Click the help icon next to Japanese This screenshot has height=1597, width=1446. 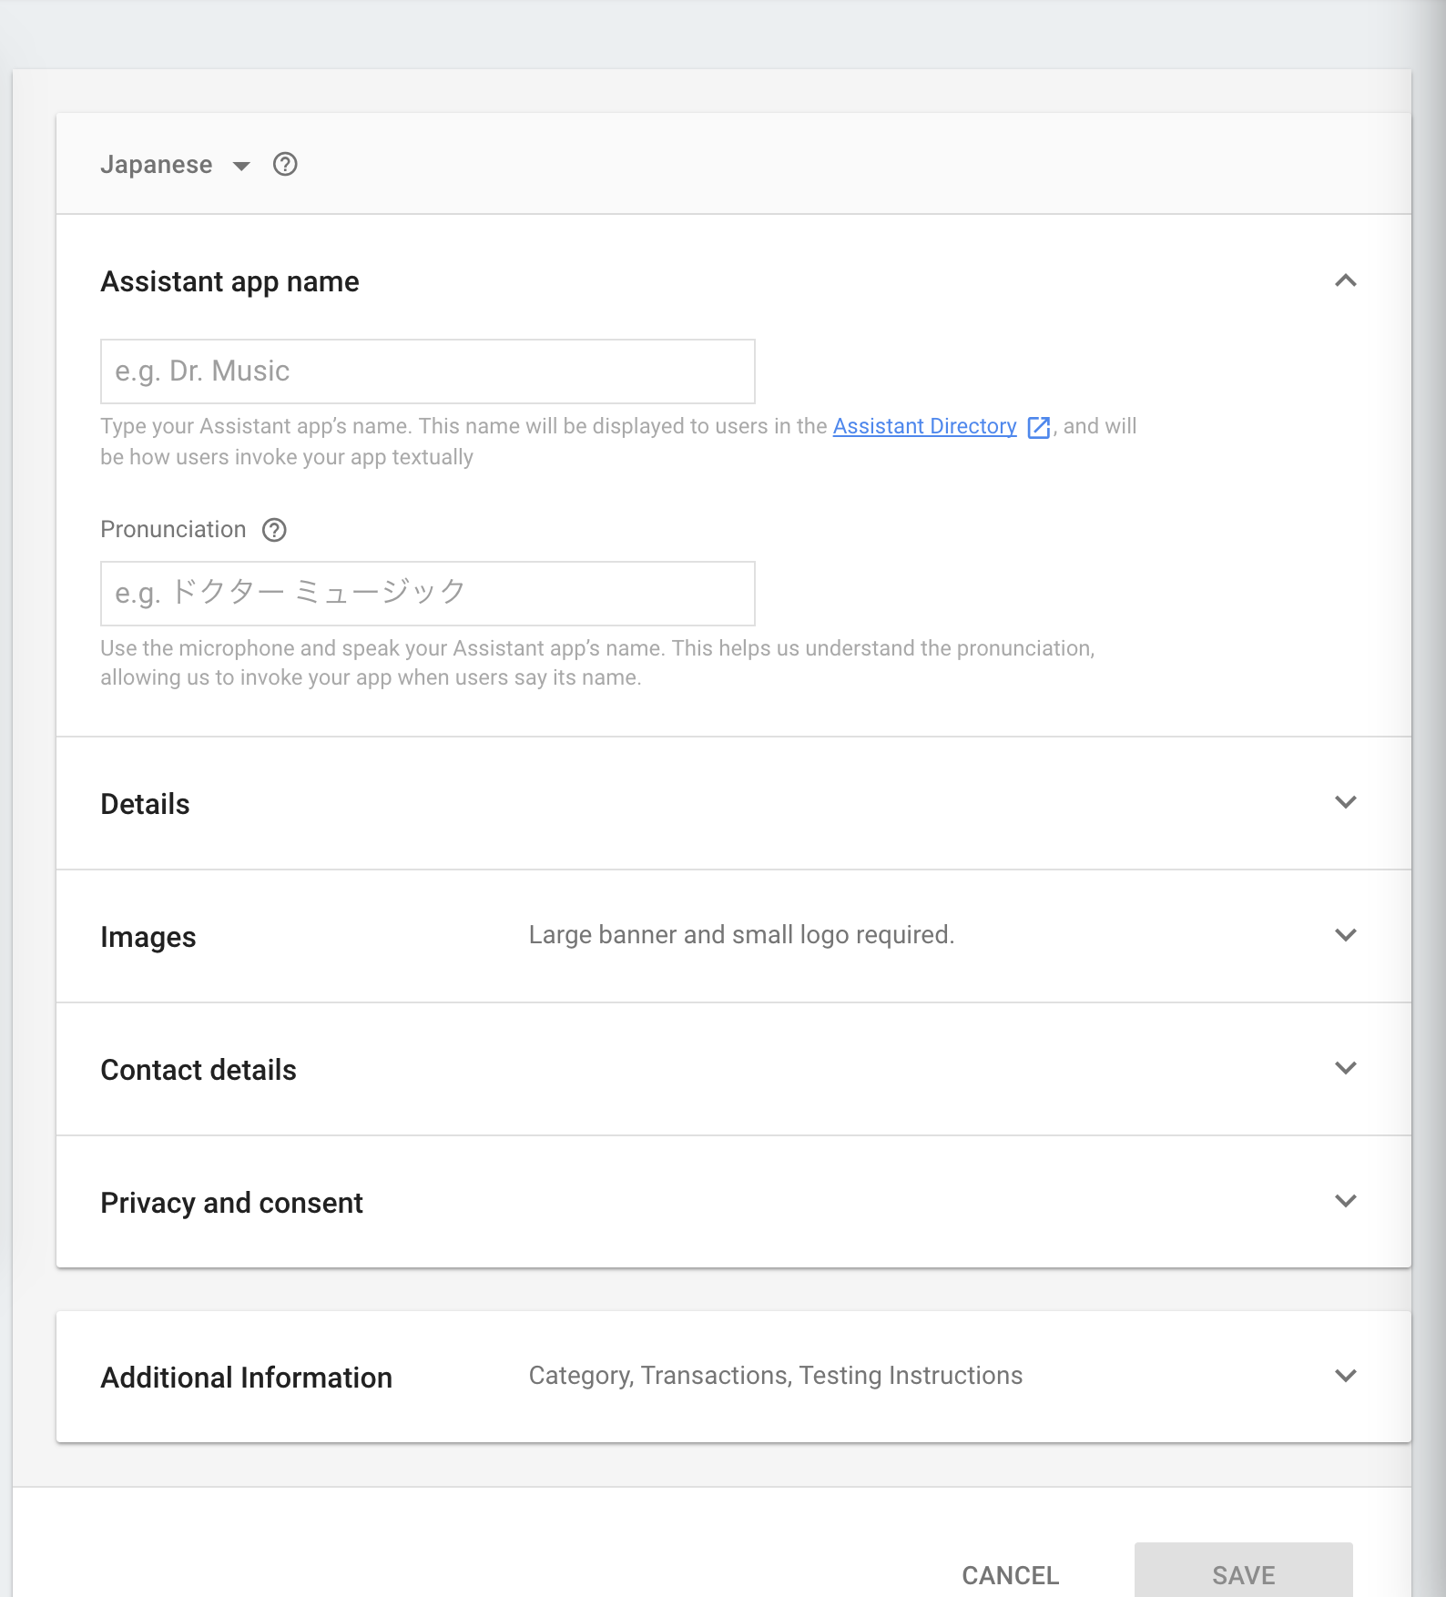(285, 165)
